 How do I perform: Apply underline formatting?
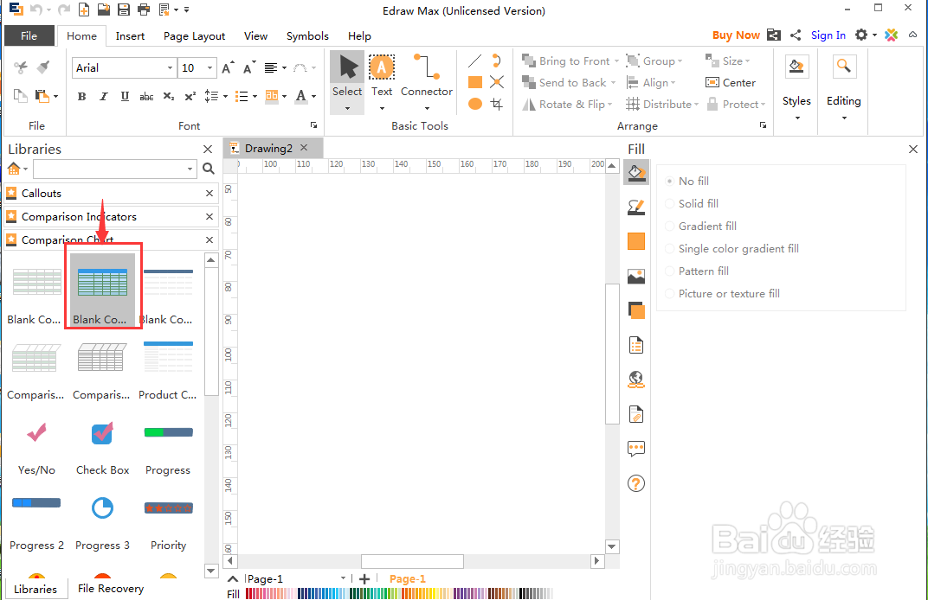pyautogui.click(x=125, y=96)
